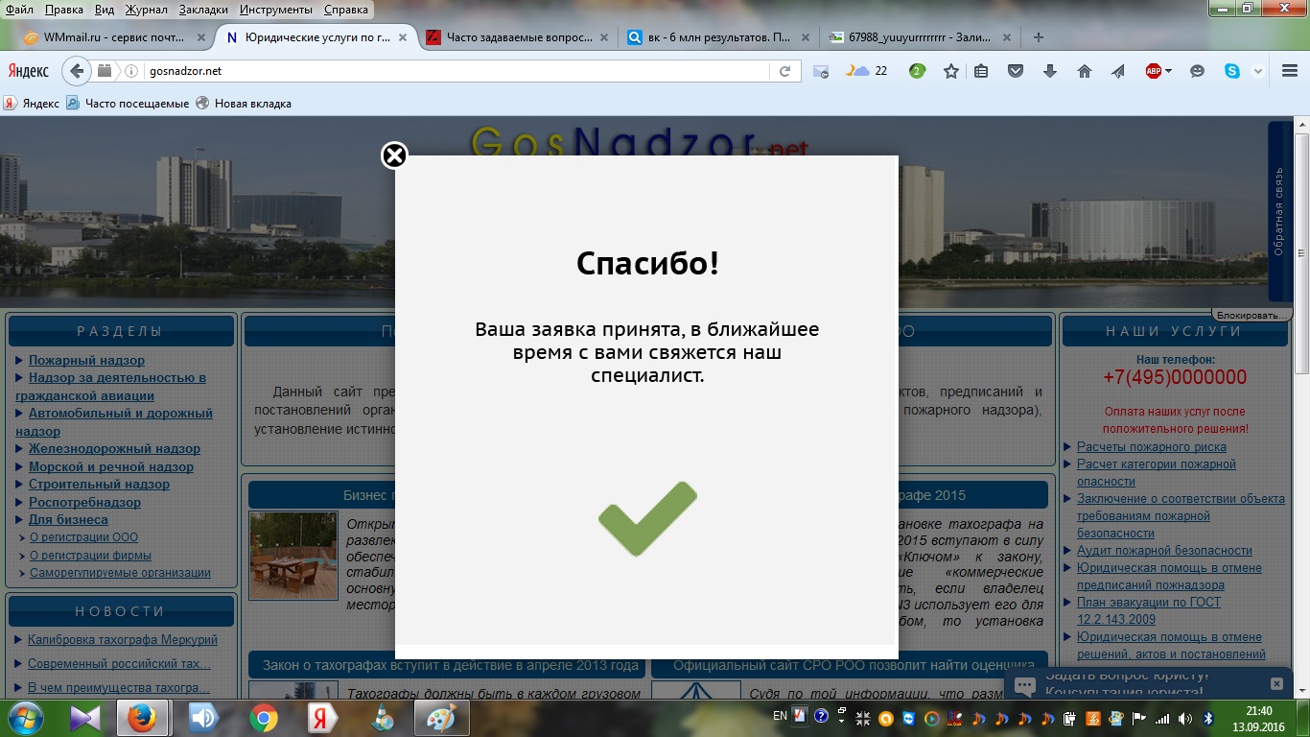Screen dimensions: 1310x737
Task: Close the Задать вопрос юристу chat widget
Action: point(1275,683)
